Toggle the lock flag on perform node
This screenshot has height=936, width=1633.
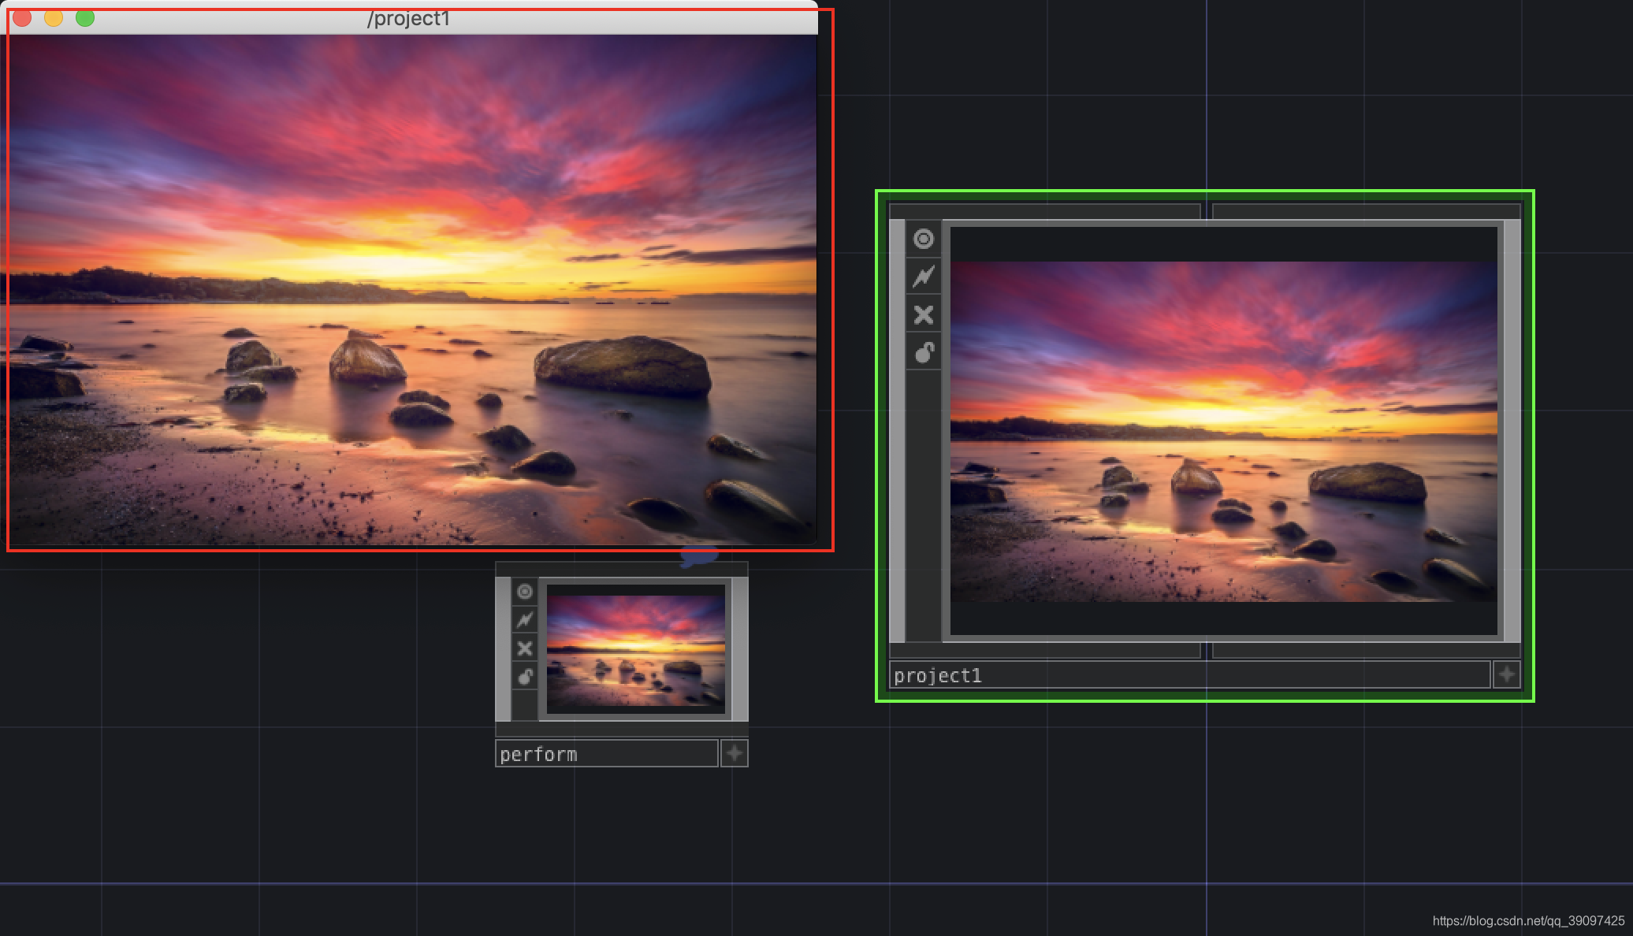[x=525, y=677]
